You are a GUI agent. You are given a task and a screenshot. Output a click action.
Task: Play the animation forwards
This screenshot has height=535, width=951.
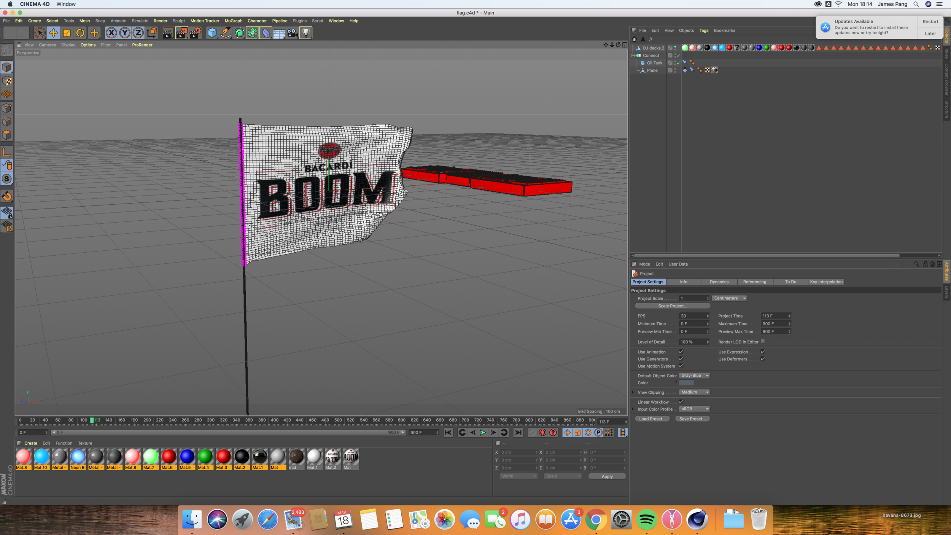click(x=483, y=433)
